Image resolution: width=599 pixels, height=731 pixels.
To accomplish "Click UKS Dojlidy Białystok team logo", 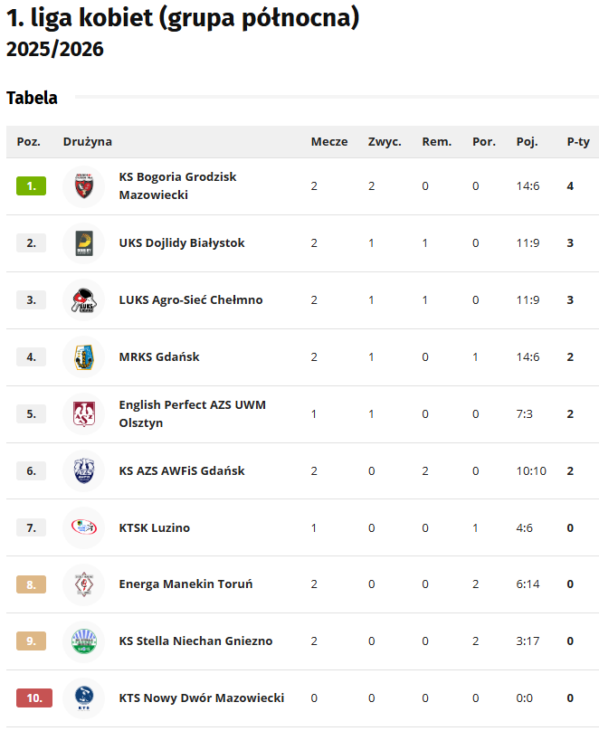I will [x=84, y=243].
